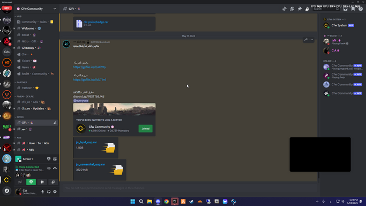Open Google Chrome from taskbar
The width and height of the screenshot is (366, 206).
click(x=167, y=202)
